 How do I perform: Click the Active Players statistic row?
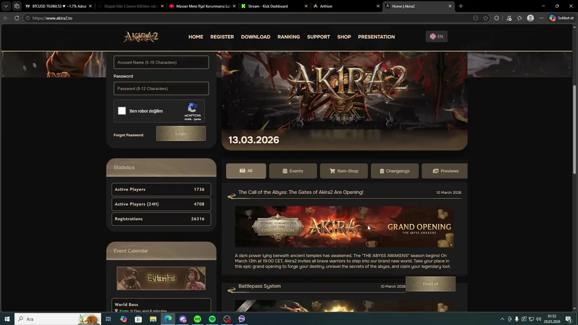click(161, 190)
